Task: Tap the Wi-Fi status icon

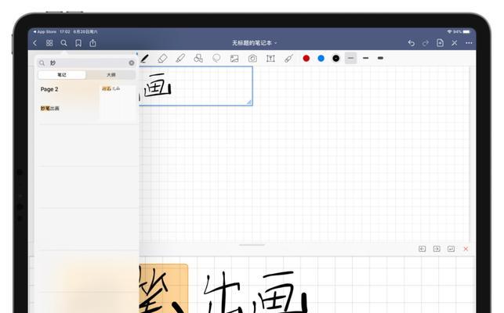Action: (x=449, y=32)
